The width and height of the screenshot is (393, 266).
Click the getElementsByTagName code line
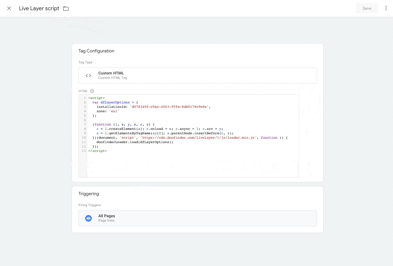pos(165,133)
